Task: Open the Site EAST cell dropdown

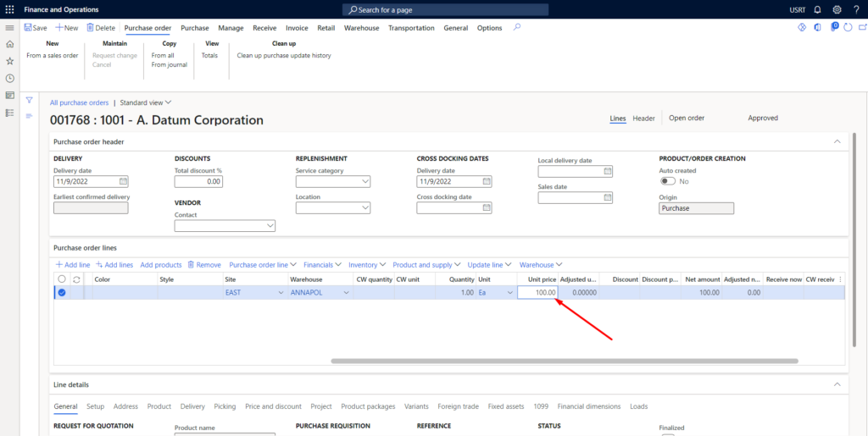Action: [x=281, y=293]
